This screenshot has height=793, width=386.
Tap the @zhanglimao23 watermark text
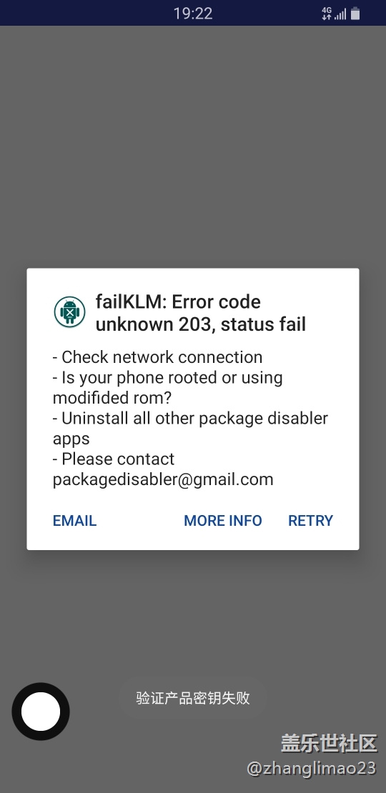point(311,768)
